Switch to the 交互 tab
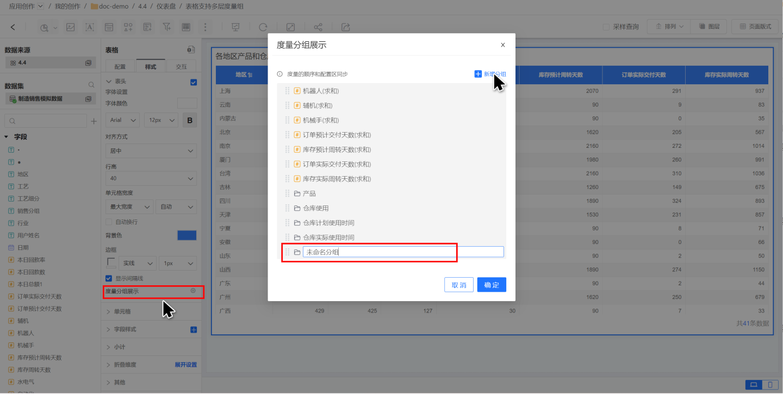 pyautogui.click(x=181, y=66)
